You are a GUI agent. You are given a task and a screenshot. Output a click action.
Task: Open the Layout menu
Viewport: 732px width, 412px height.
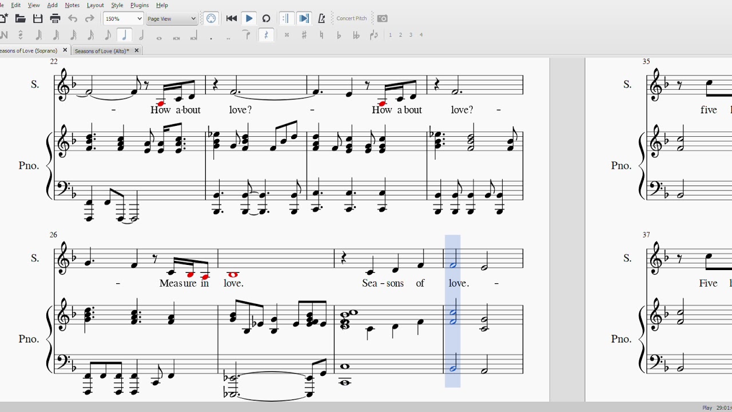coord(95,5)
